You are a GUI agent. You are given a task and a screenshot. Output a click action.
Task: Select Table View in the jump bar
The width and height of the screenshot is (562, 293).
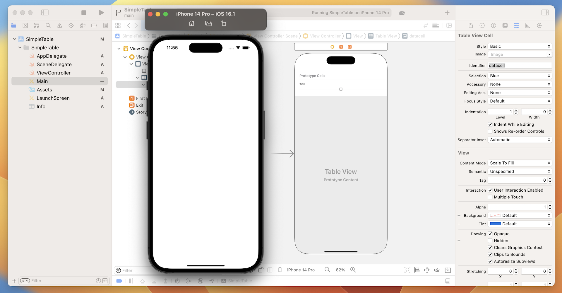[386, 36]
